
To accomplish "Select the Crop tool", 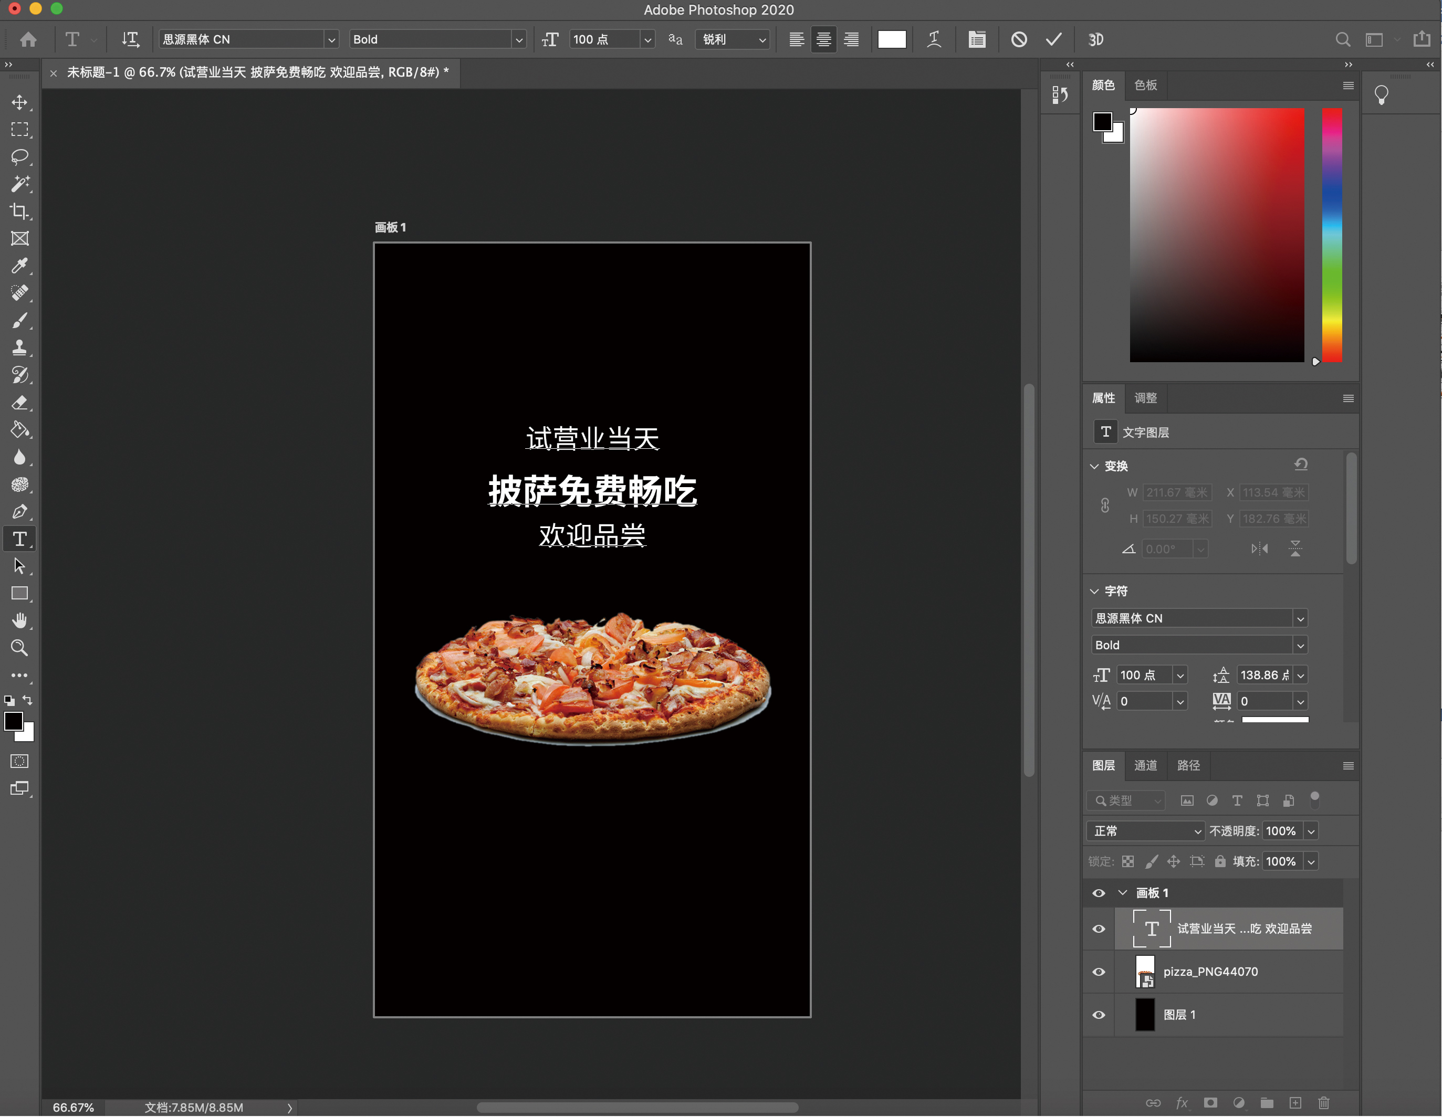I will (20, 211).
